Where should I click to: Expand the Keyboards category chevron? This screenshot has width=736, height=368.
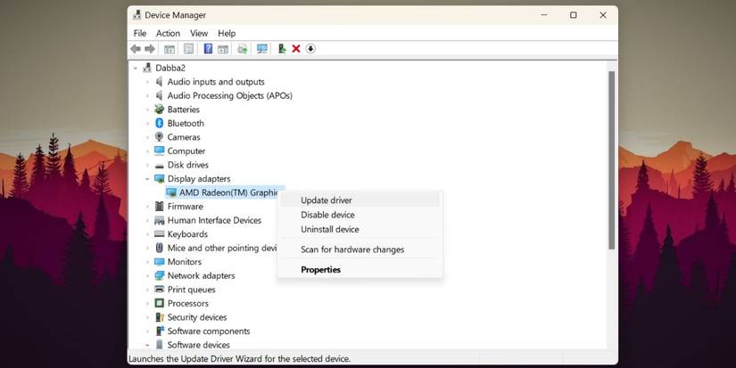pyautogui.click(x=147, y=234)
